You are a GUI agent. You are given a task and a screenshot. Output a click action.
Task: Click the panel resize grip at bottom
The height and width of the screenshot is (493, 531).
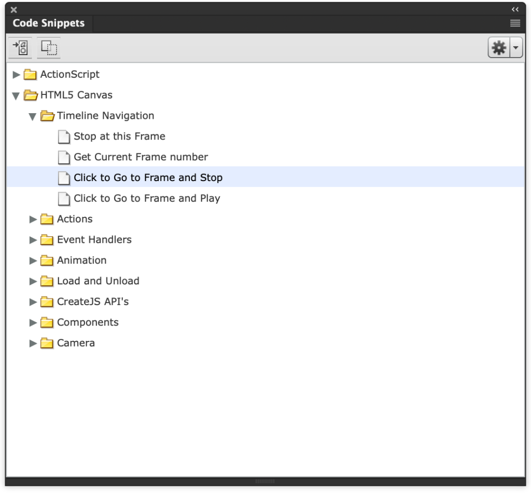(x=265, y=482)
